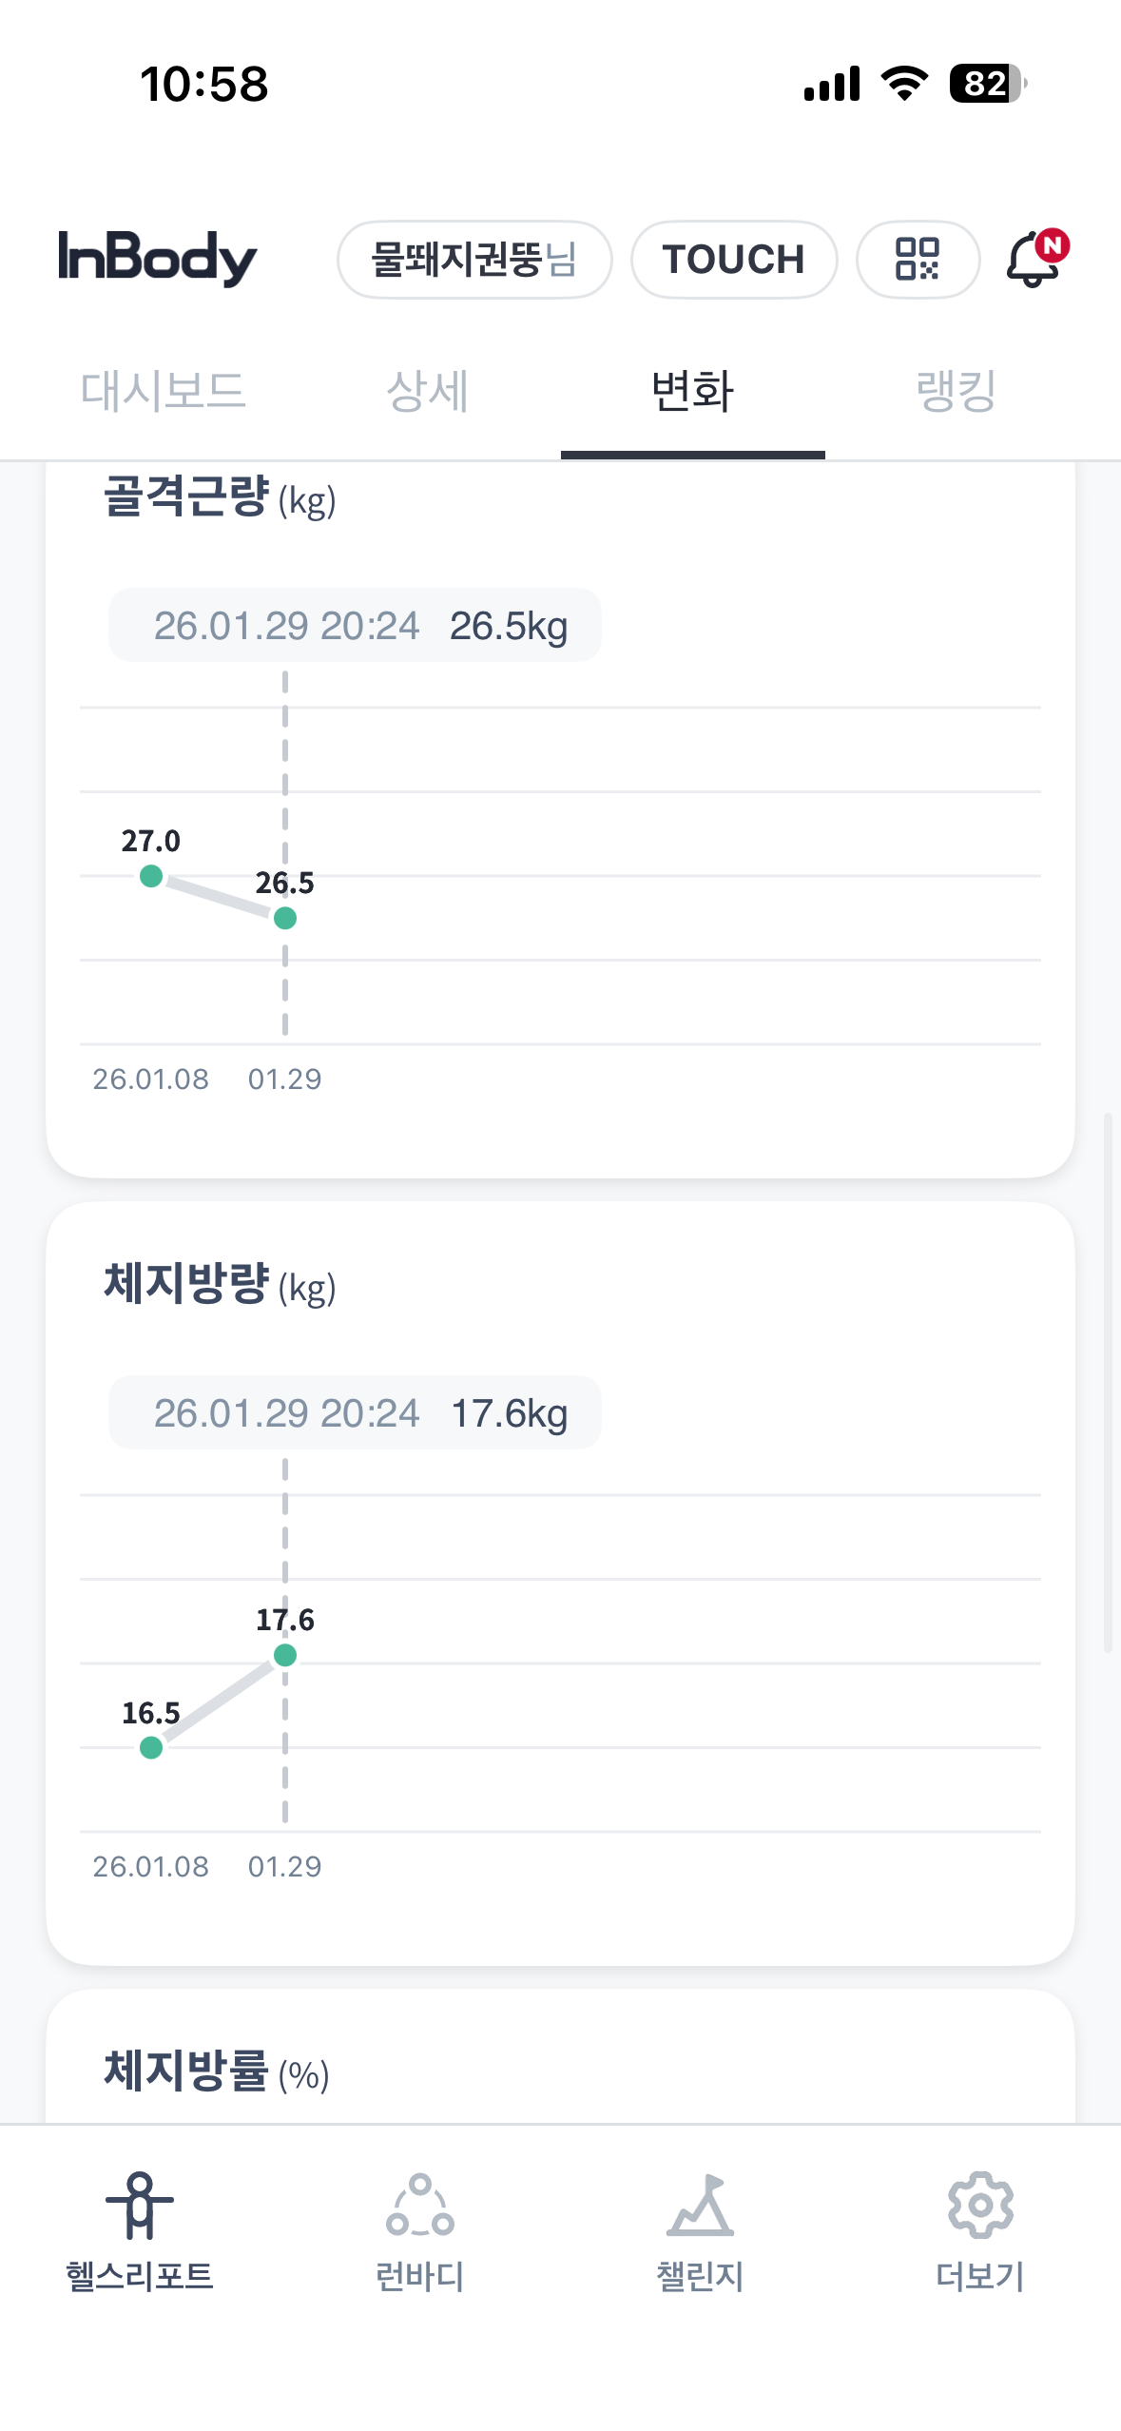The height and width of the screenshot is (2431, 1121).
Task: Open the 런바디 section
Action: point(419,2207)
